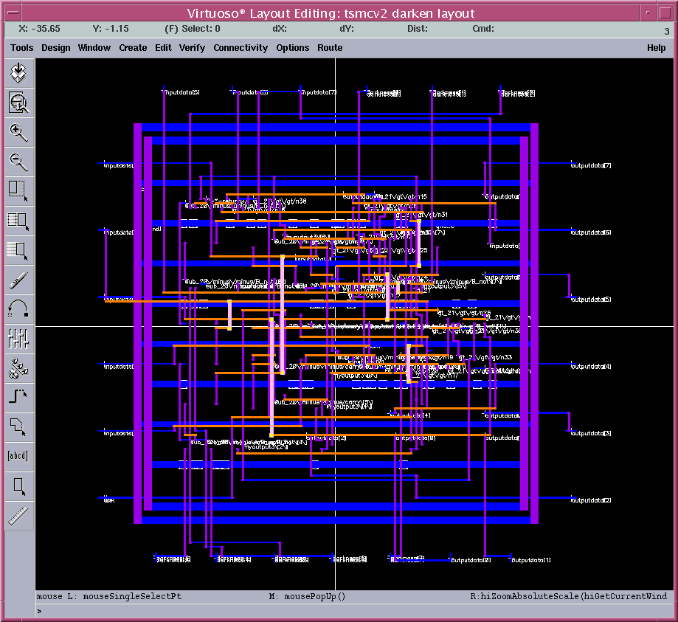Viewport: 678px width, 622px height.
Task: Select the Move tool
Action: pos(18,250)
